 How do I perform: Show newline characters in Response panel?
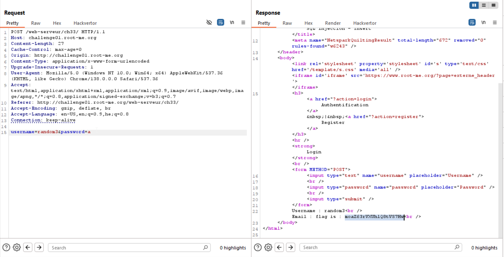tap(483, 23)
